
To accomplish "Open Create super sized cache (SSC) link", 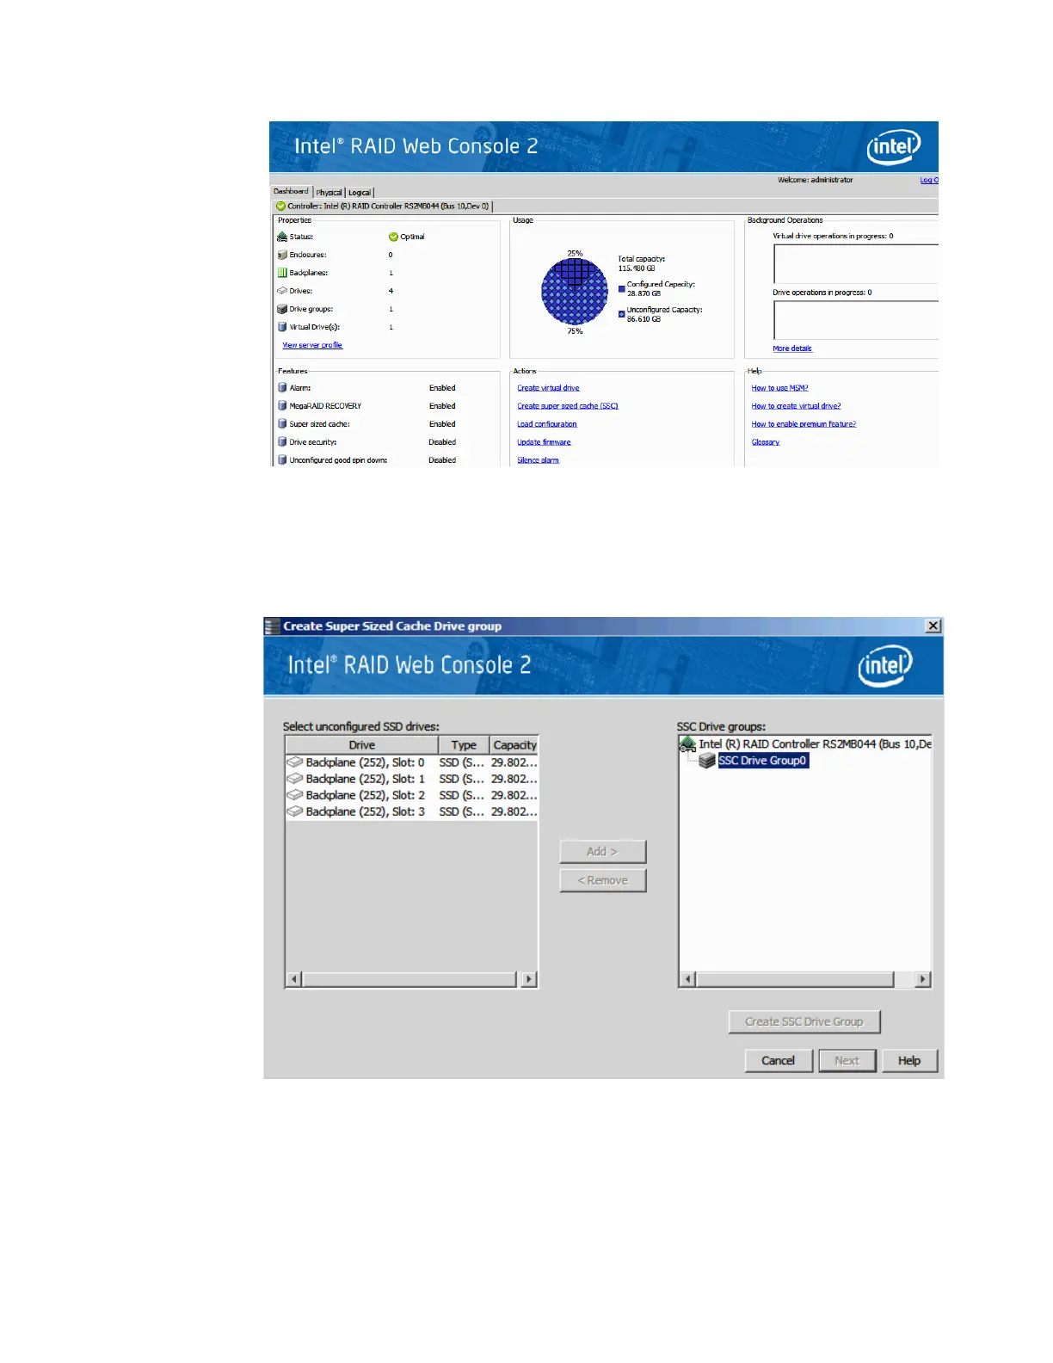I will [x=568, y=406].
